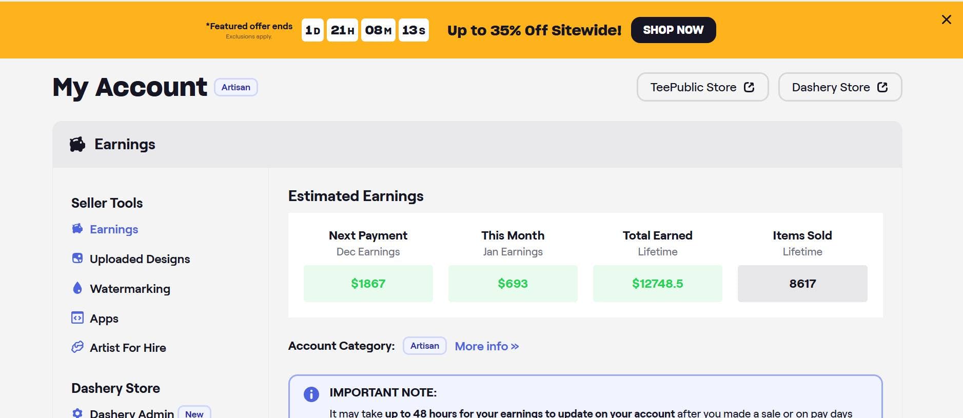The height and width of the screenshot is (418, 963).
Task: Click the Artist For Hire handshake icon
Action: click(x=77, y=347)
